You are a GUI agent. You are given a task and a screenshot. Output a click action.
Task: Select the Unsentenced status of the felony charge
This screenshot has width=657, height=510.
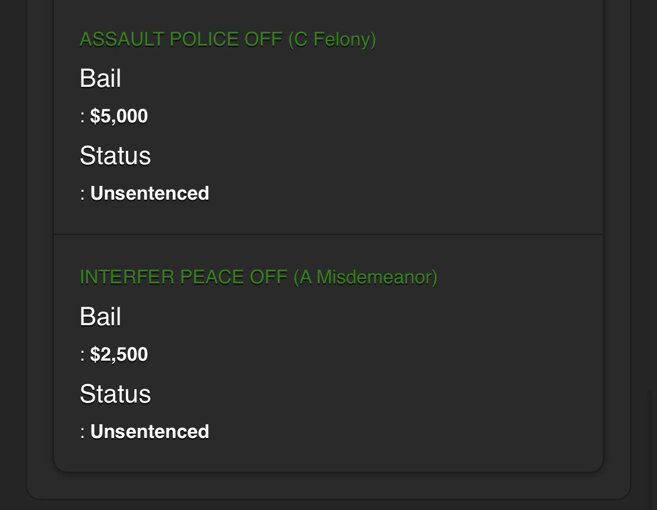point(150,193)
